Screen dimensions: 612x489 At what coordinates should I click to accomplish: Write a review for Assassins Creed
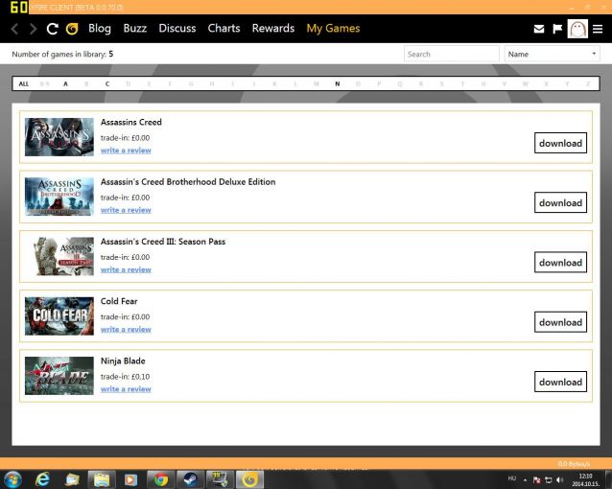tap(126, 151)
